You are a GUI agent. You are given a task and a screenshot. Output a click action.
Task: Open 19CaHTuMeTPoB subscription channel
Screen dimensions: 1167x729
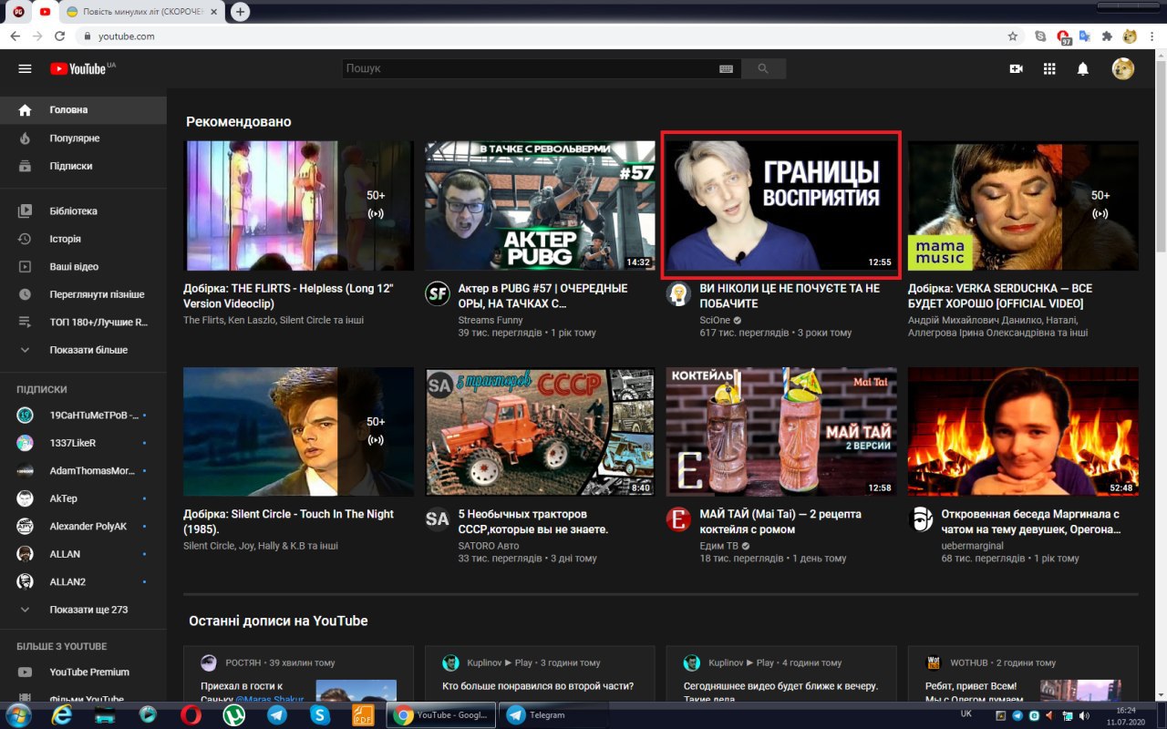tap(83, 416)
